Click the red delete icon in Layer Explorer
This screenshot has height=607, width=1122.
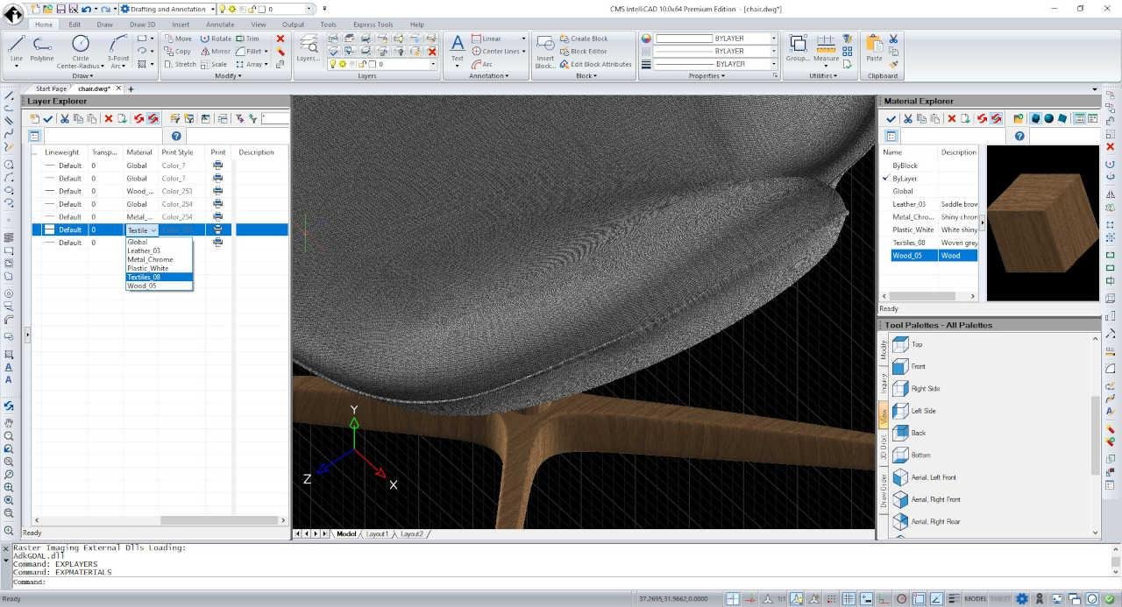pos(109,118)
